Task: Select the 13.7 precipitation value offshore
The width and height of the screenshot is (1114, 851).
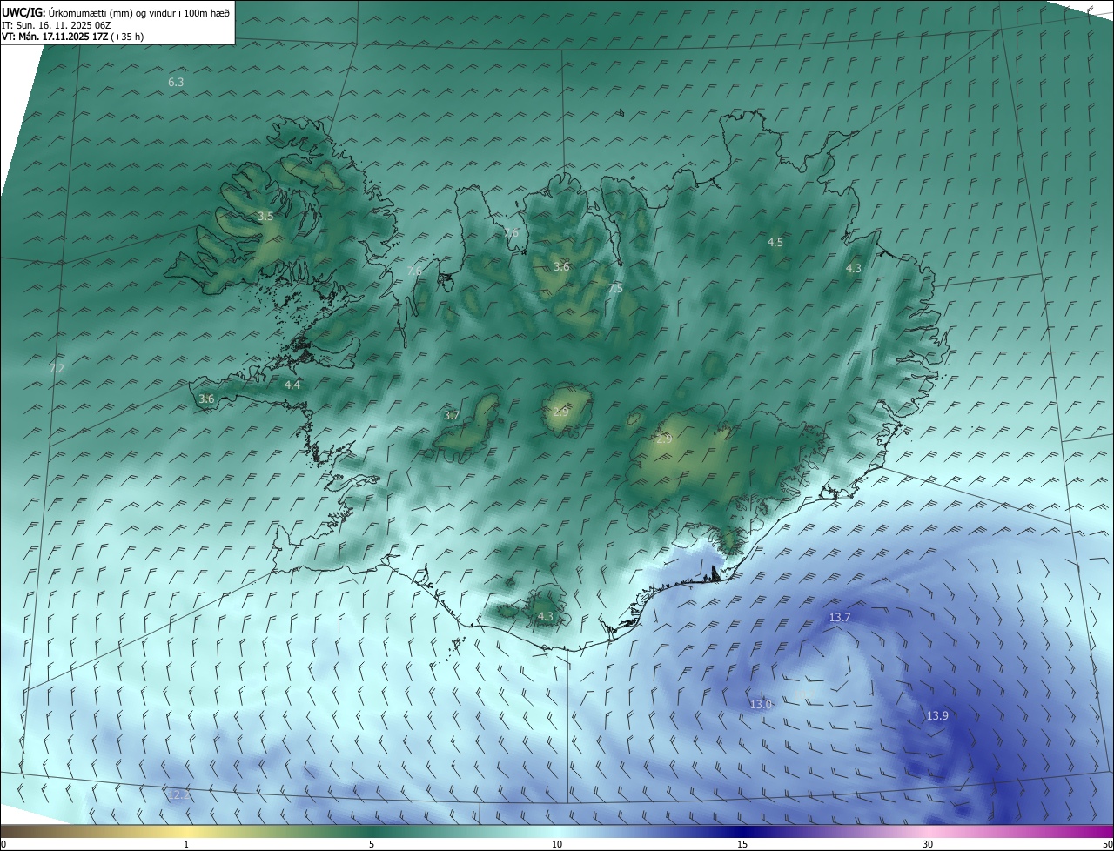Action: (839, 617)
